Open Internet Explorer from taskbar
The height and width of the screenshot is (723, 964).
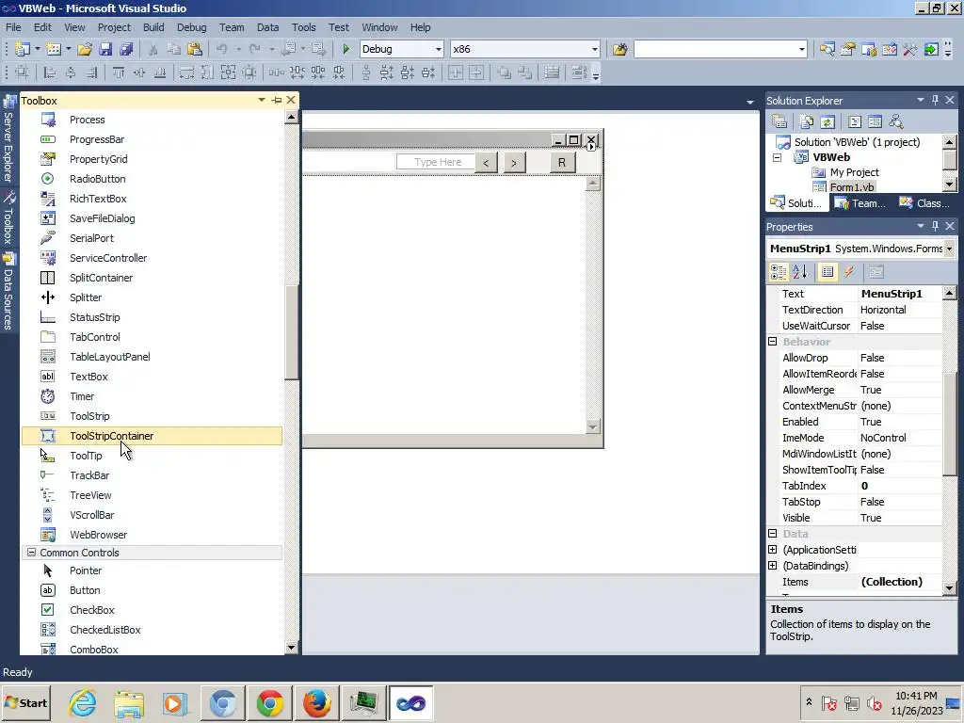(x=83, y=702)
